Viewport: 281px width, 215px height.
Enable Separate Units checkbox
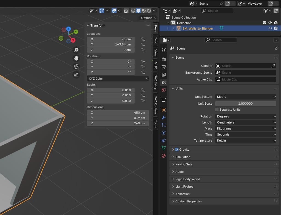click(x=217, y=110)
